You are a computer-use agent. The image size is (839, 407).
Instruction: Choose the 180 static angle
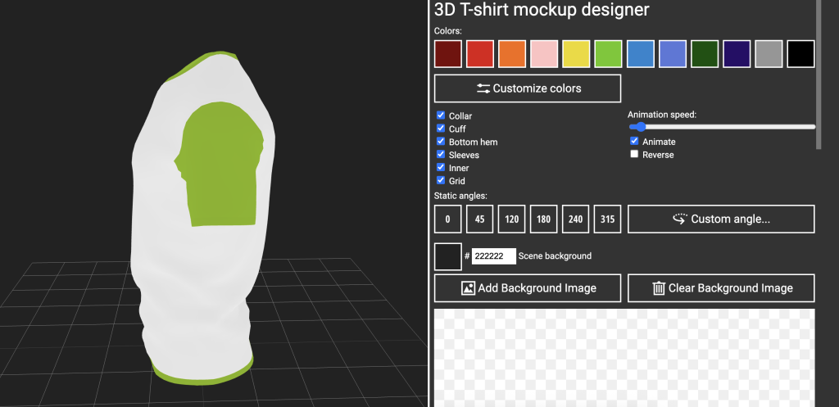543,219
